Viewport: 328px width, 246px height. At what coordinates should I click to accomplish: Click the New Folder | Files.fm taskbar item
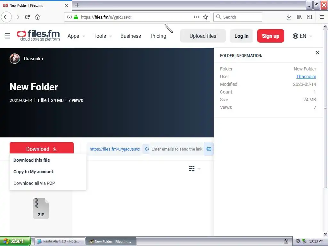pyautogui.click(x=111, y=241)
